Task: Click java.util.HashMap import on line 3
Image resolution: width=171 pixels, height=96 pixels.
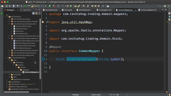Action: click(76, 22)
